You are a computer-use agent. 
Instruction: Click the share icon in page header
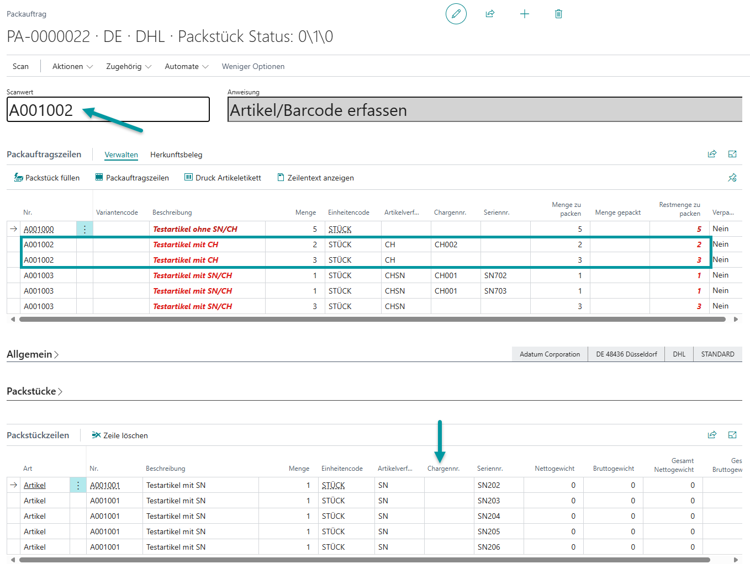490,14
